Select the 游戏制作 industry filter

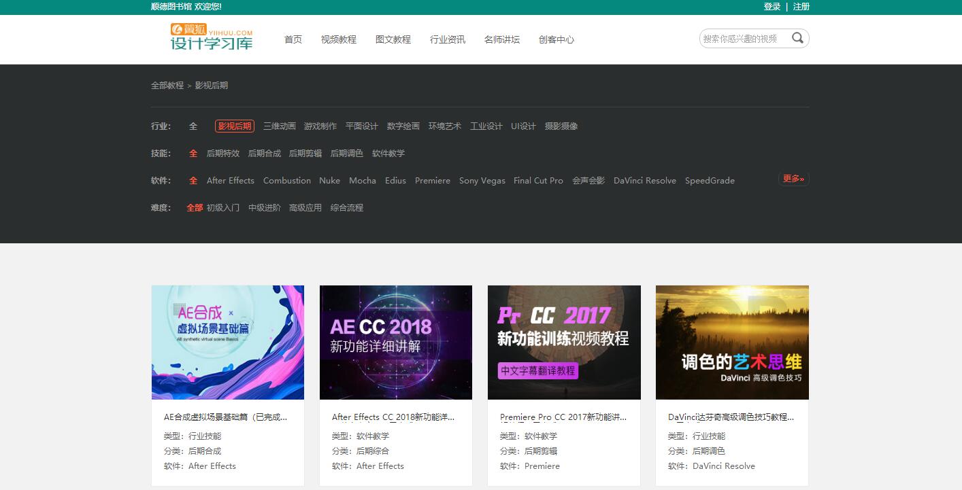click(x=320, y=126)
